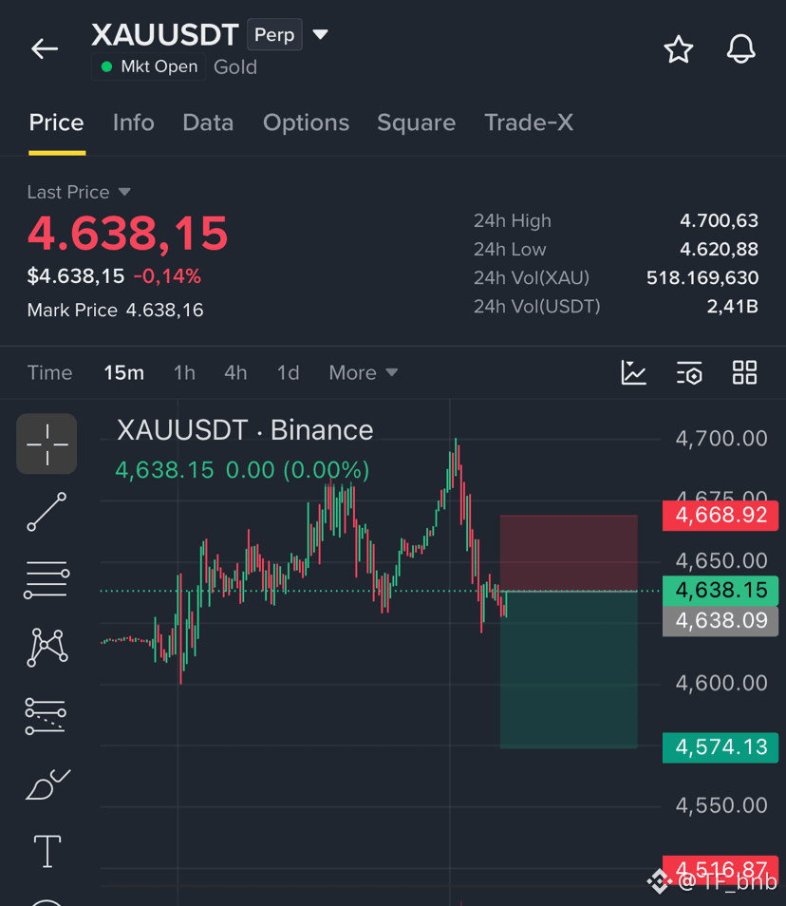Open the chart indicators icon
This screenshot has height=906, width=786.
click(x=633, y=372)
